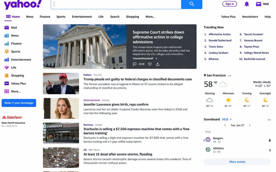Click the More grid icon in sidebar
Viewport: 276px width, 172px height.
[6, 91]
